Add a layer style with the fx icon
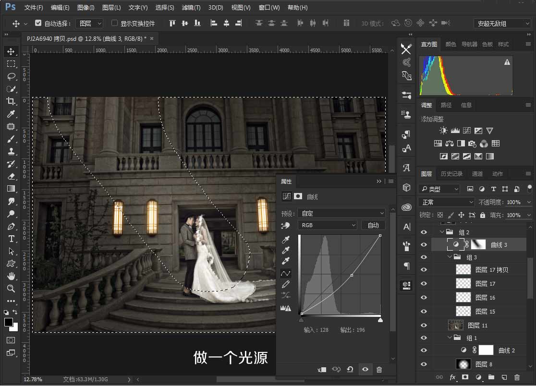 click(452, 378)
